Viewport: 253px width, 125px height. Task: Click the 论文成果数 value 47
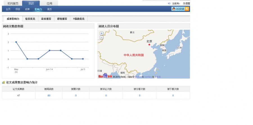point(19,96)
